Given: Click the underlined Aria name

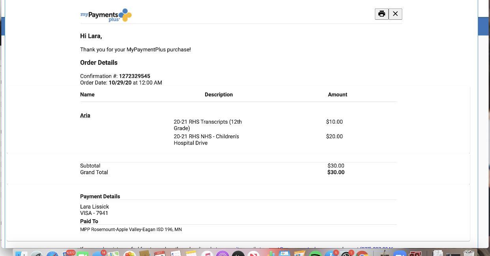Looking at the screenshot, I should pos(85,115).
